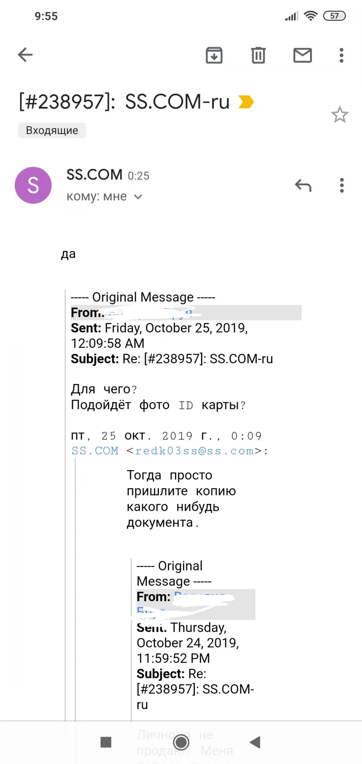Tap the Android recent apps square

tap(106, 742)
